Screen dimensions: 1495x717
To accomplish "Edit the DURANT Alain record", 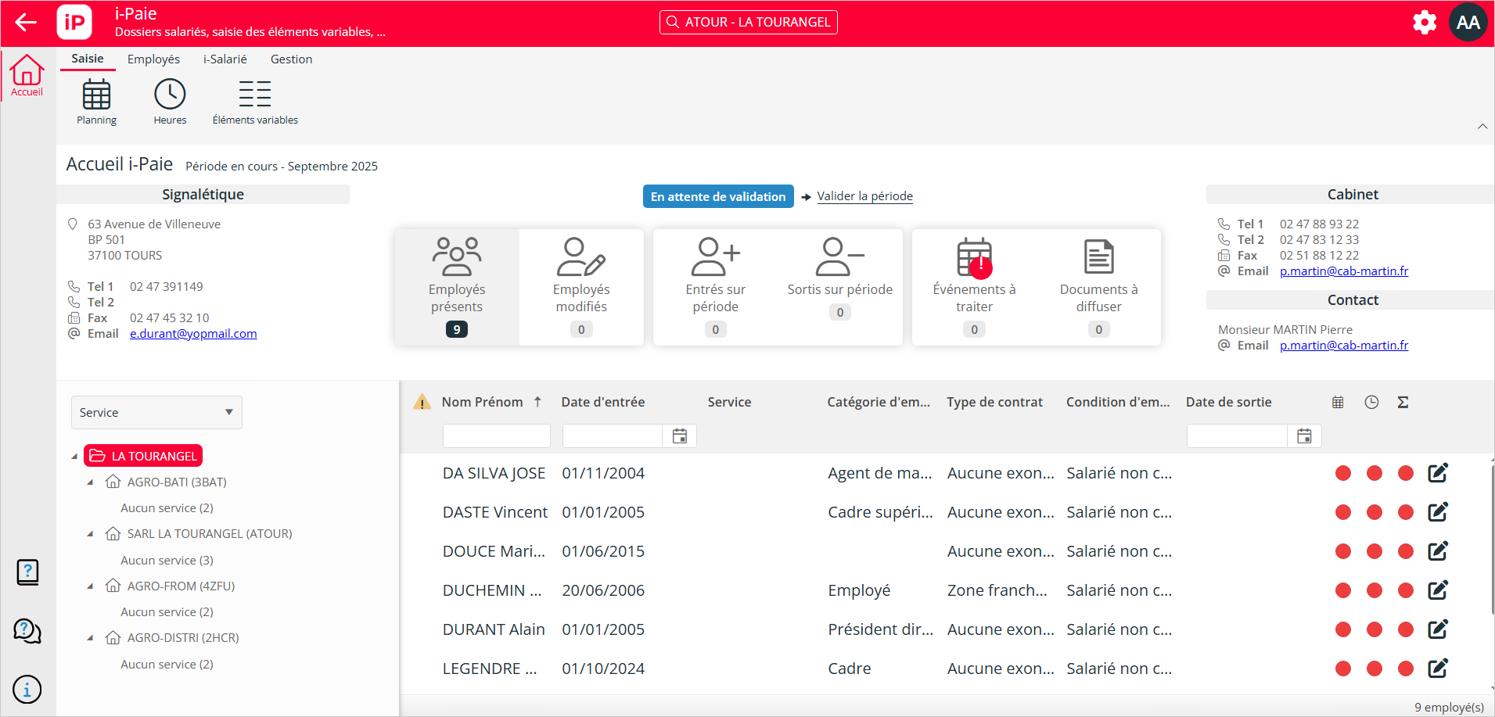I will (x=1438, y=629).
